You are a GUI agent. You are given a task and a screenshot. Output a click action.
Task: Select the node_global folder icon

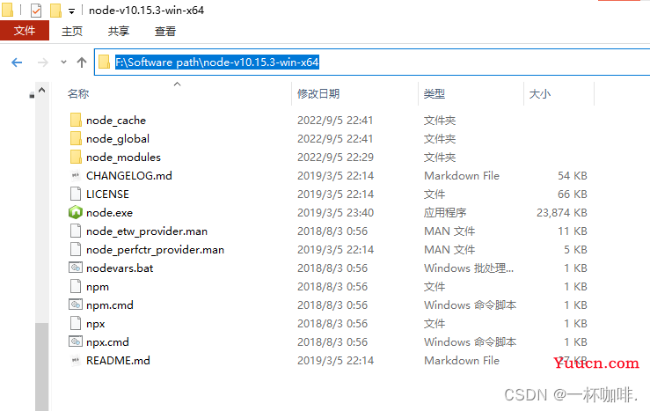click(76, 138)
